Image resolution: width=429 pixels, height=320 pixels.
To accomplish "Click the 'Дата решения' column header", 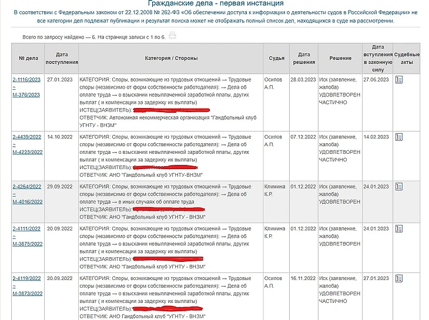I will pos(304,58).
